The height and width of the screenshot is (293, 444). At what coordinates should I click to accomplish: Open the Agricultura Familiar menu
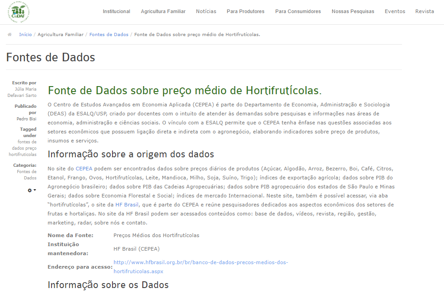[x=163, y=12]
